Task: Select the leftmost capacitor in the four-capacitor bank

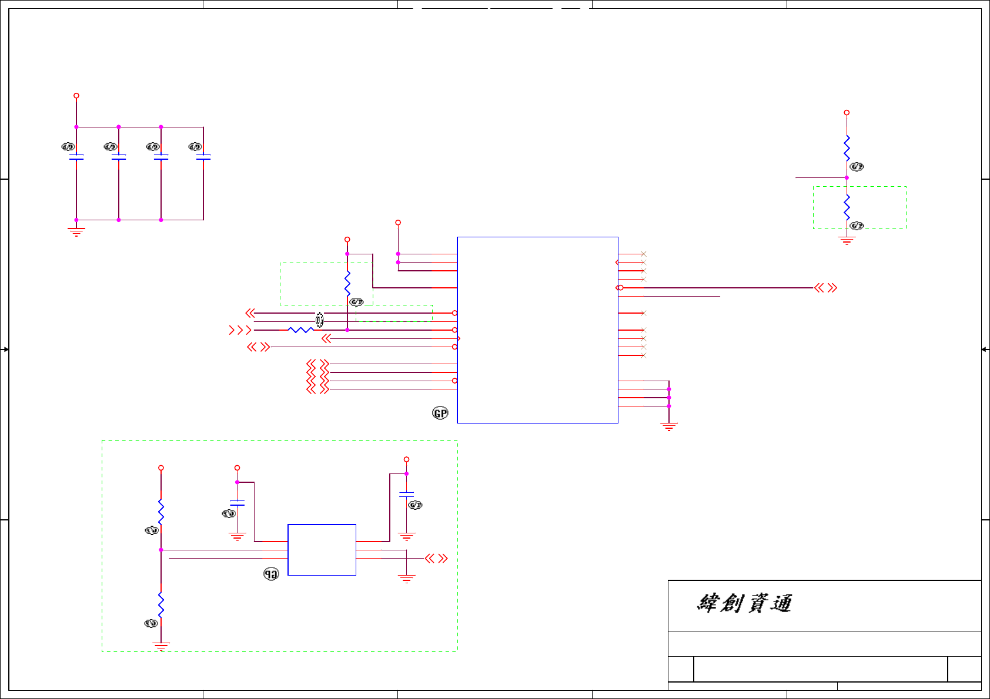Action: pyautogui.click(x=76, y=157)
